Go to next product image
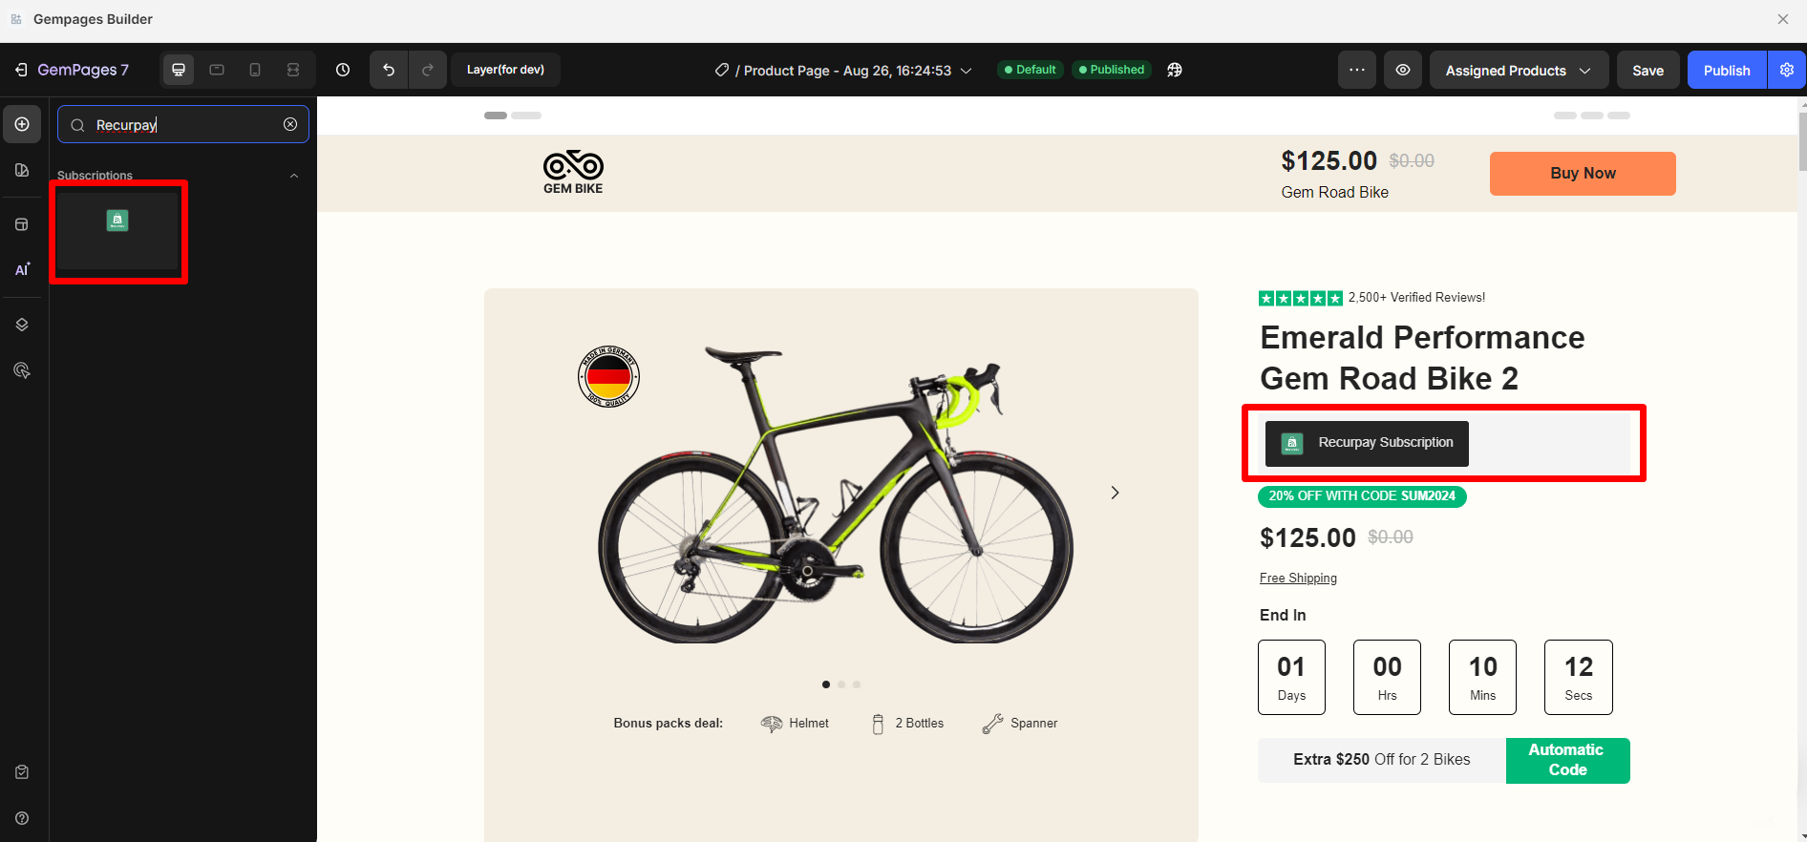This screenshot has height=842, width=1807. [1115, 493]
